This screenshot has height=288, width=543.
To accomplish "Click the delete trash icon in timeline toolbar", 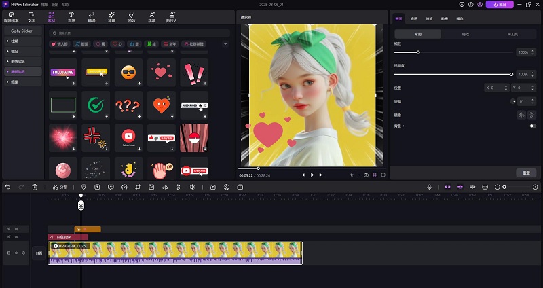I will pos(35,187).
